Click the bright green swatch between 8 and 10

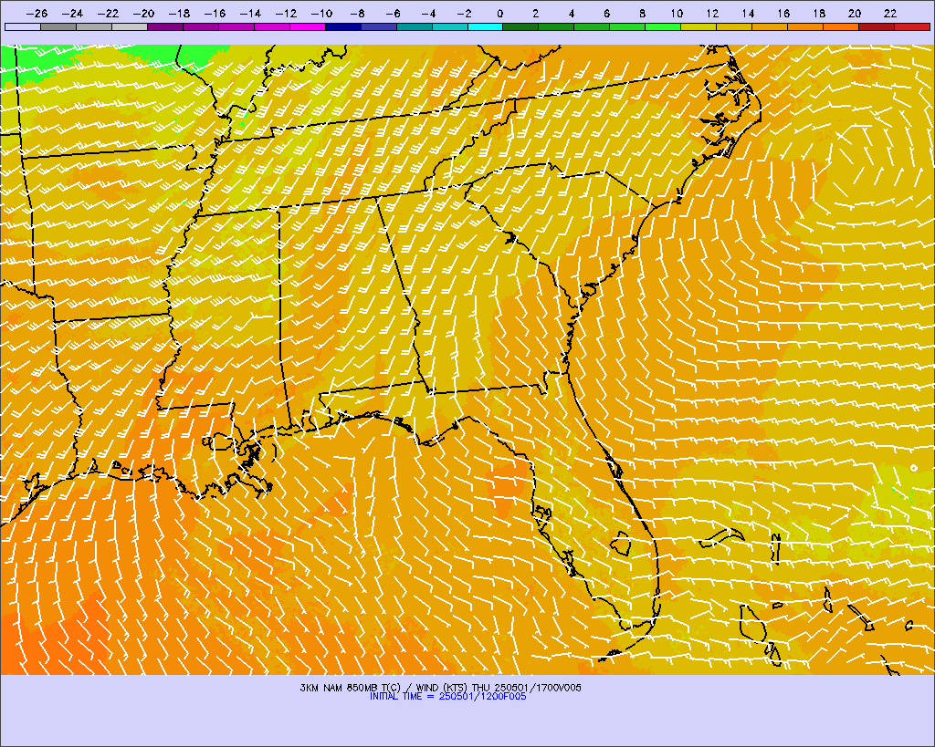(663, 26)
